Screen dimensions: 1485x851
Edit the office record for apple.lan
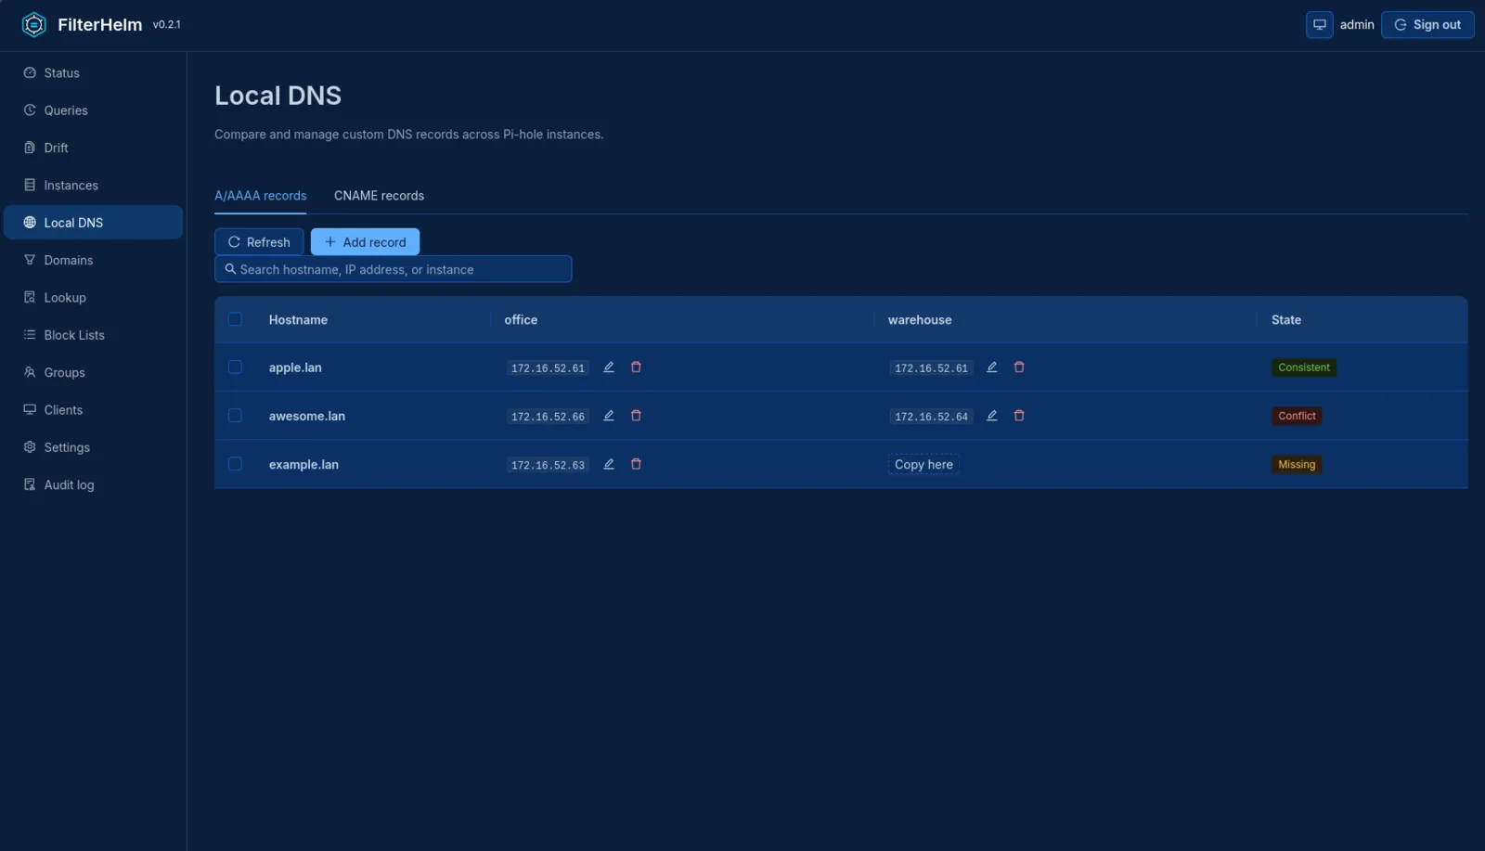point(609,367)
